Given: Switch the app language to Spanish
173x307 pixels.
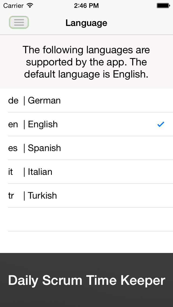Looking at the screenshot, I should [x=44, y=148].
